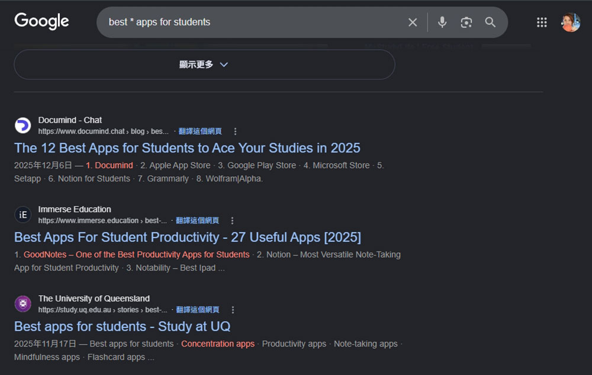Click the 'Immerse Education' site name
This screenshot has width=592, height=375.
point(75,209)
